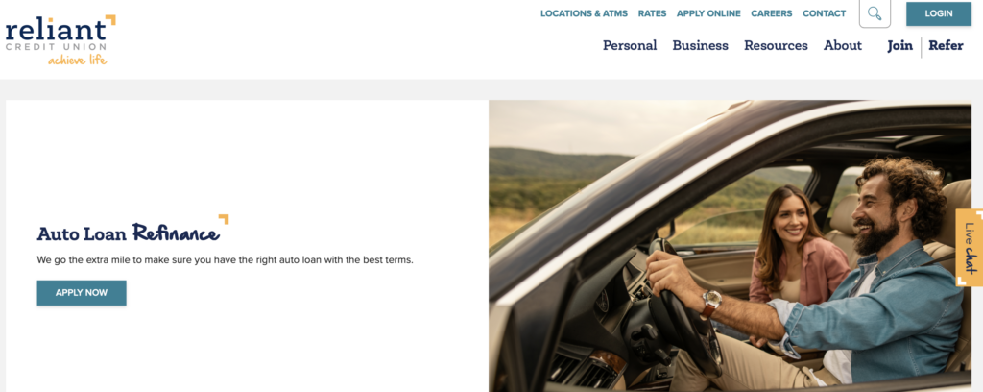Click the achieve life tagline
983x392 pixels.
coord(78,61)
